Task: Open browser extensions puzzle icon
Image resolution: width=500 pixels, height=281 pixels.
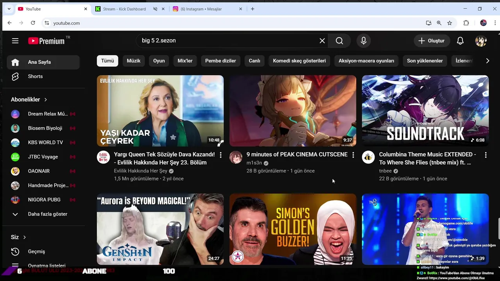Action: pos(466,23)
